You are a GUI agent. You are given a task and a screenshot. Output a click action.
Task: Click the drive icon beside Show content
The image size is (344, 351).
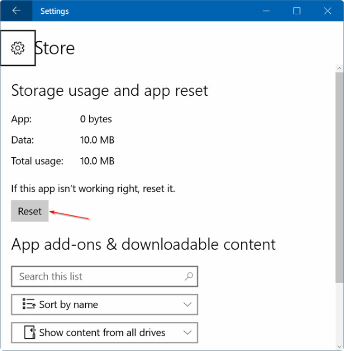pyautogui.click(x=30, y=332)
